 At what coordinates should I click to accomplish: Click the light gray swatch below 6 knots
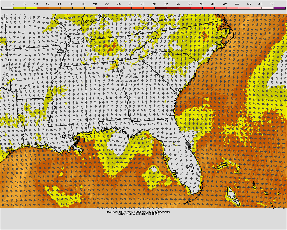point(7,8)
